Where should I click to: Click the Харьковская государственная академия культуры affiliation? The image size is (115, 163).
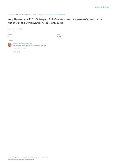pyautogui.click(x=30, y=46)
